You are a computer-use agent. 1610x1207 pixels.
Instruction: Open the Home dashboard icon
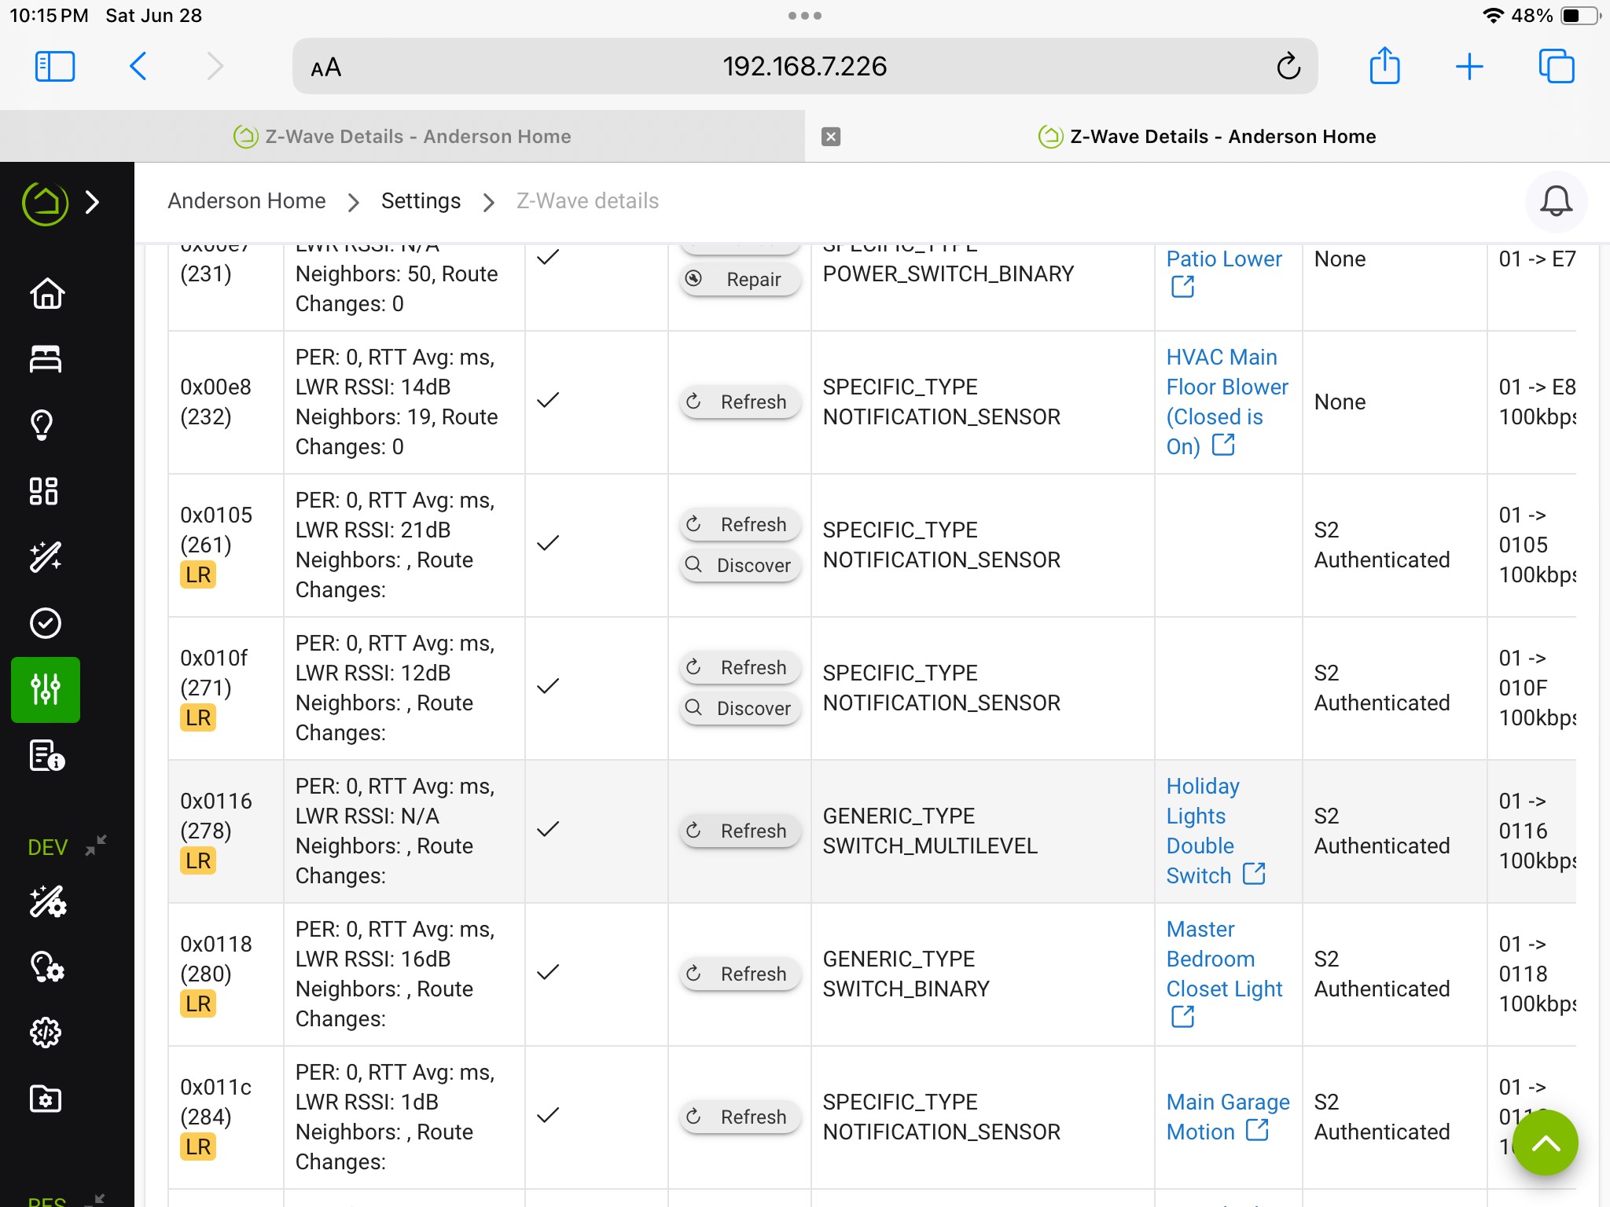(x=46, y=294)
